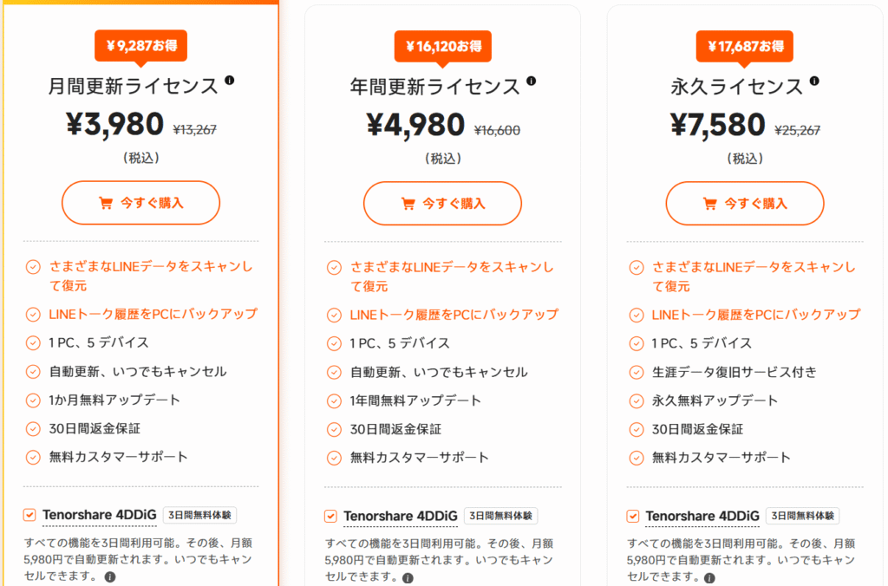Click check icon next to 1年間無料アップデート
888x586 pixels.
334,400
